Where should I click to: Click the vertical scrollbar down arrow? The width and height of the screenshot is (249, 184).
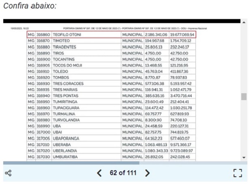(x=244, y=157)
